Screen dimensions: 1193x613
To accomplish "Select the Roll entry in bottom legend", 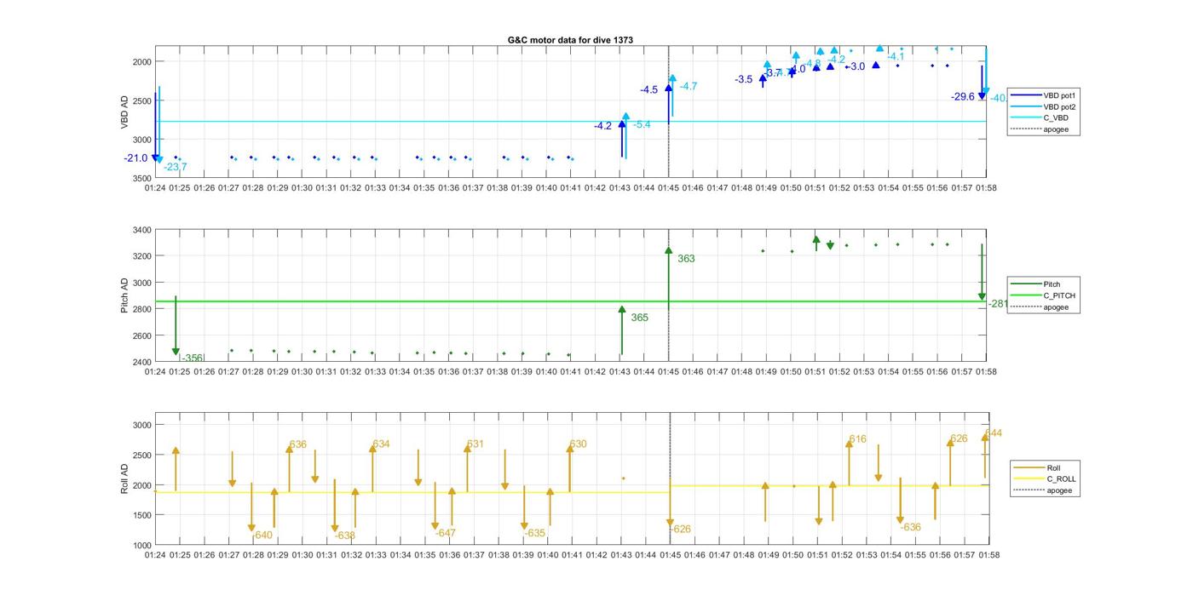I will tap(1053, 467).
